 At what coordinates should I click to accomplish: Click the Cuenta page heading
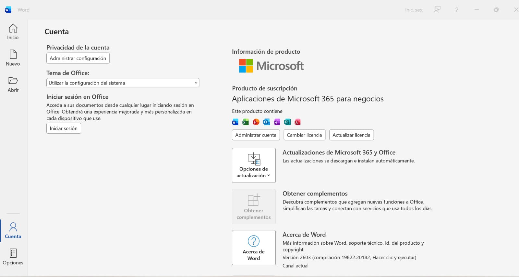pos(57,32)
